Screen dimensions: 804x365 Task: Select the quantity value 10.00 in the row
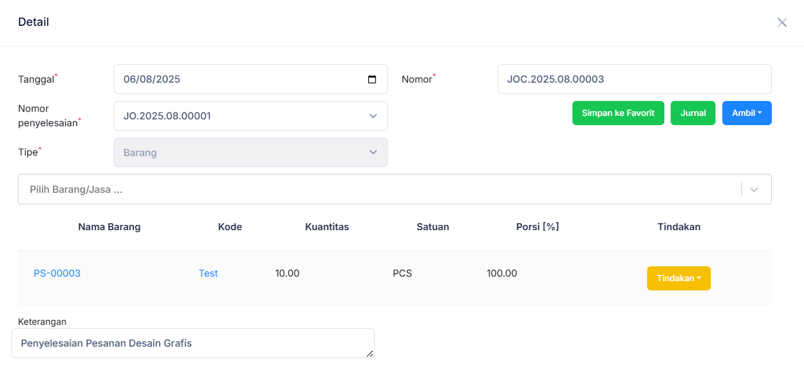[287, 273]
